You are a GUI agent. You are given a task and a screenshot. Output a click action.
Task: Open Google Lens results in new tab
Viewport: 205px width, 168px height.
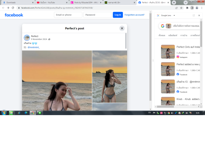pyautogui.click(x=194, y=16)
